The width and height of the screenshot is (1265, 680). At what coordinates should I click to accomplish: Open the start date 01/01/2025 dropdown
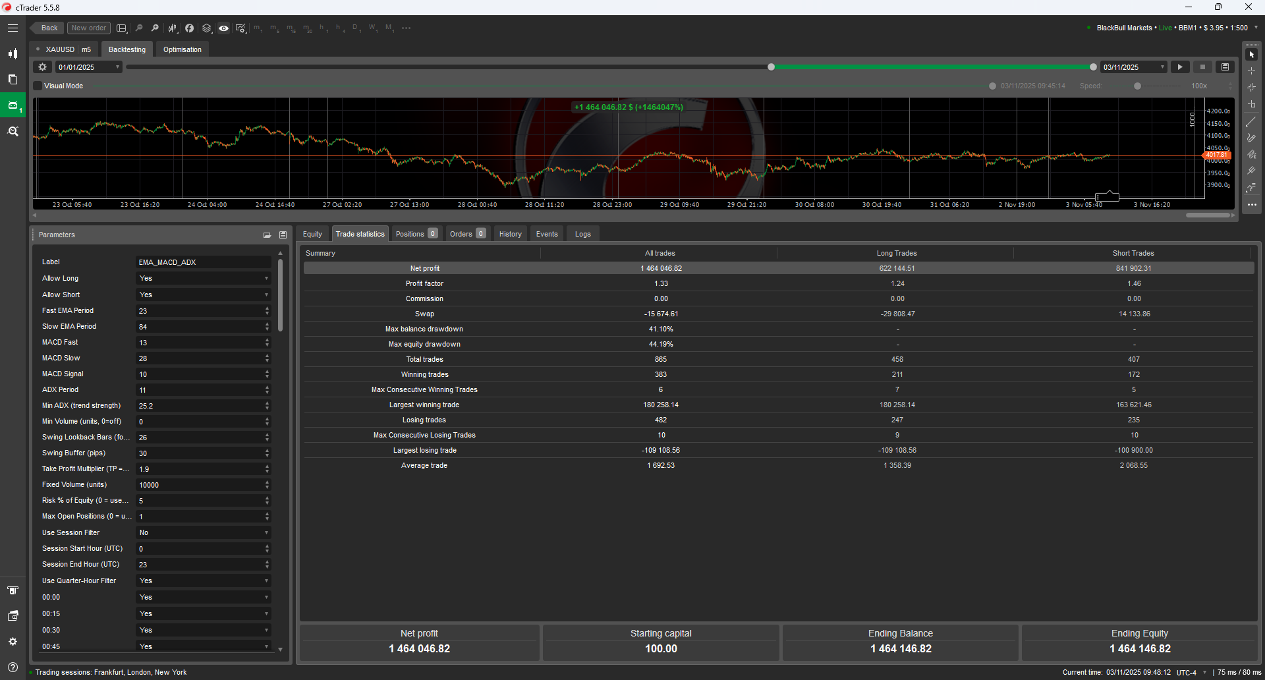[88, 67]
